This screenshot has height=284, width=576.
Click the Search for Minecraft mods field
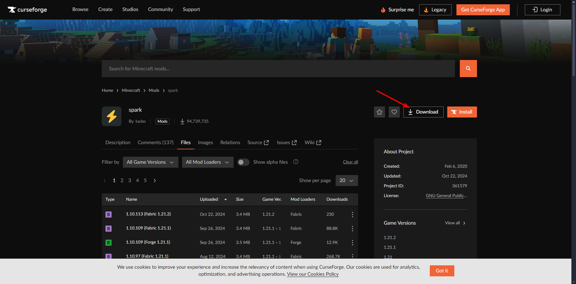click(278, 69)
